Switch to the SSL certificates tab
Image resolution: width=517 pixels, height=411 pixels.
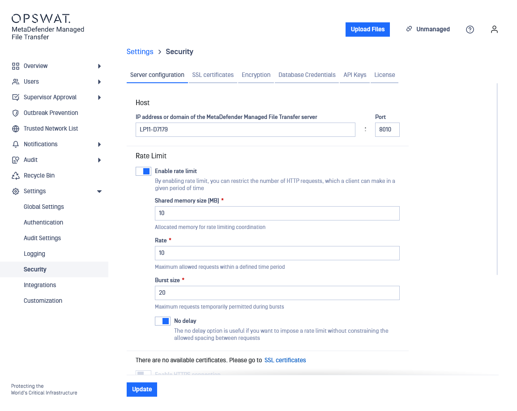pyautogui.click(x=213, y=75)
